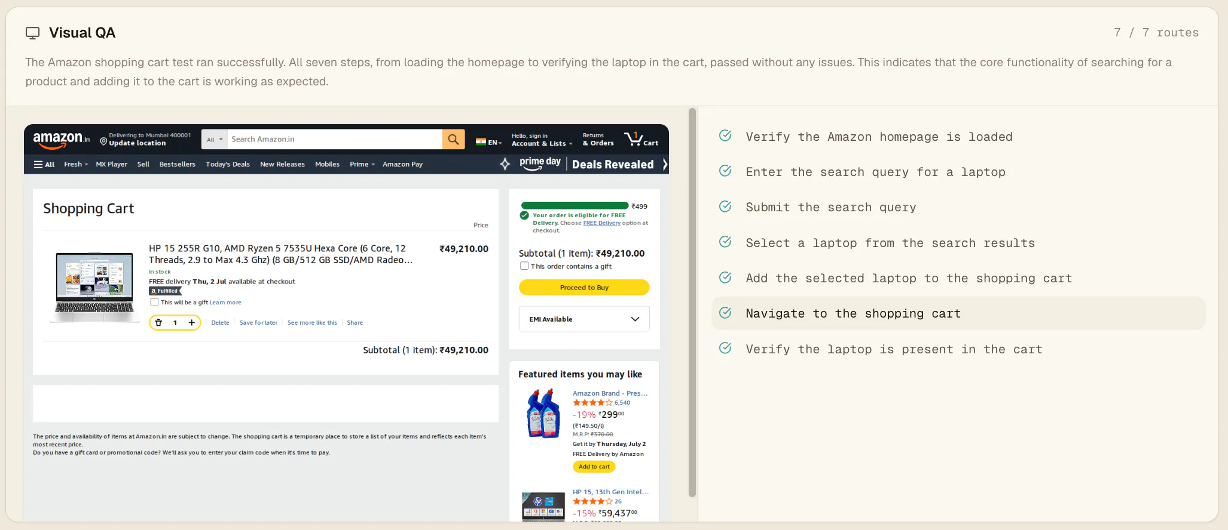Click the HP laptop product thumbnail
This screenshot has width=1228, height=530.
pos(94,286)
